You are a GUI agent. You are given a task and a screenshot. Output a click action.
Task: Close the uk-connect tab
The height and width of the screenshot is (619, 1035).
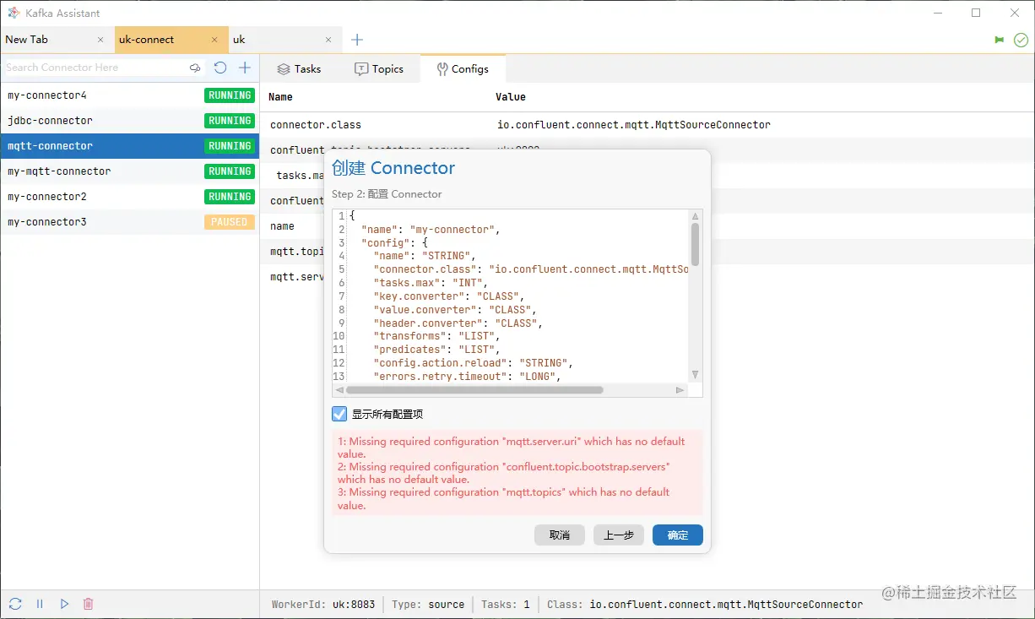click(215, 40)
